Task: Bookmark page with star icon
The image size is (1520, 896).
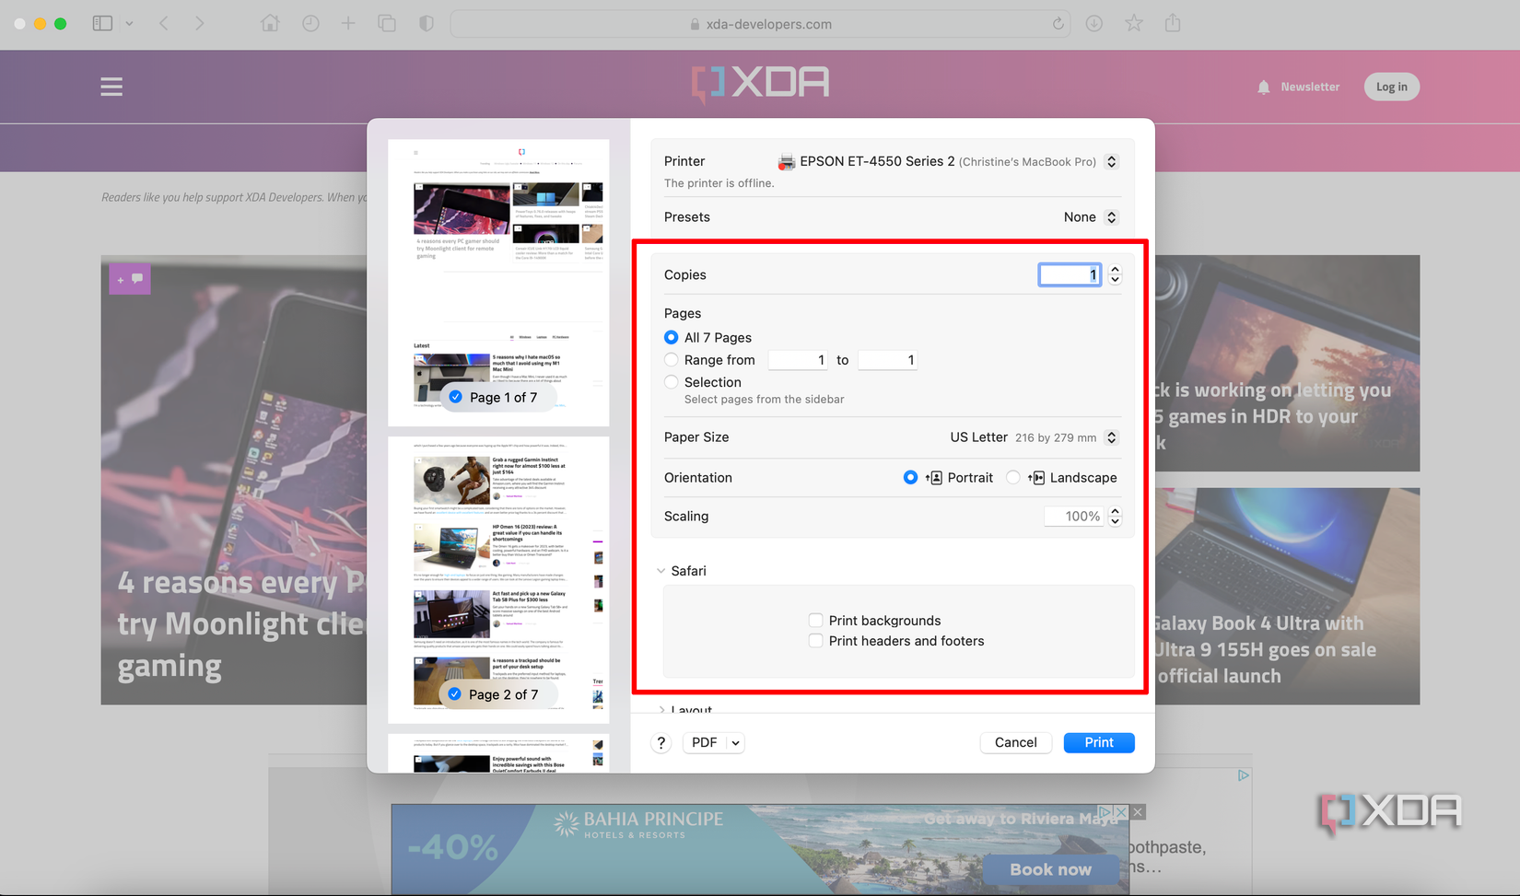Action: click(1134, 24)
